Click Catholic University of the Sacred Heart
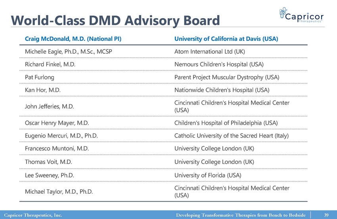337x219 pixels. pos(232,136)
